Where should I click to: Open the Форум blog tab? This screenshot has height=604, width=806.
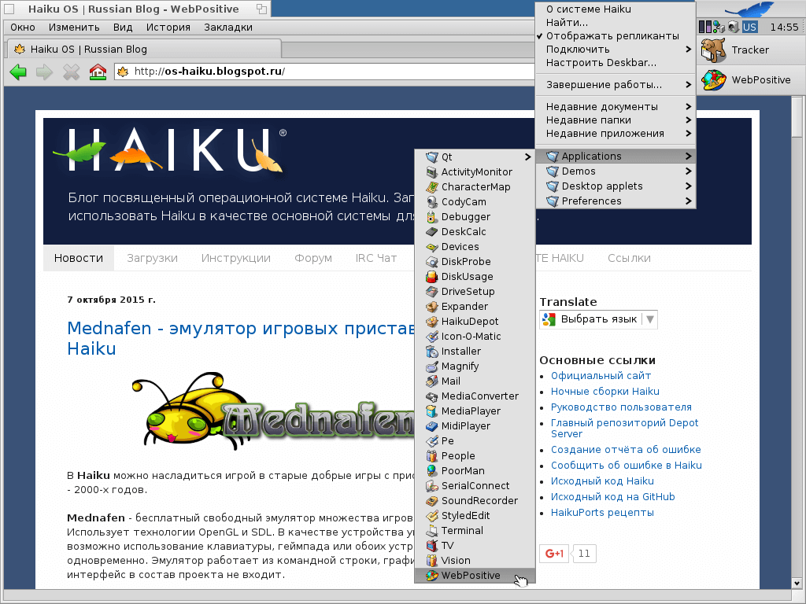coord(313,258)
